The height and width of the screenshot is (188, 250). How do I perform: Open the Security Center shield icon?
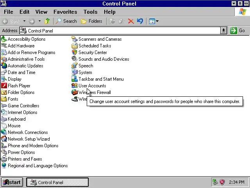[x=75, y=52]
